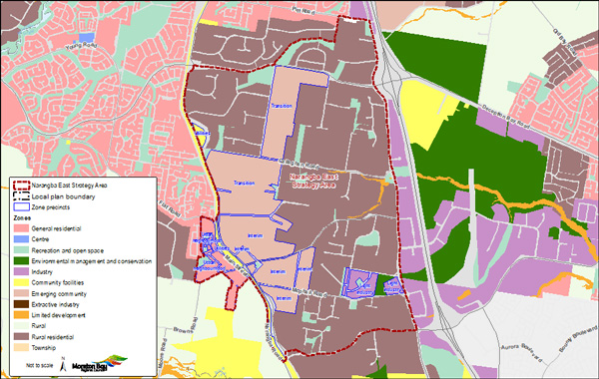Click the 'Urban neighbourhood' label west of Main Street

(209, 266)
